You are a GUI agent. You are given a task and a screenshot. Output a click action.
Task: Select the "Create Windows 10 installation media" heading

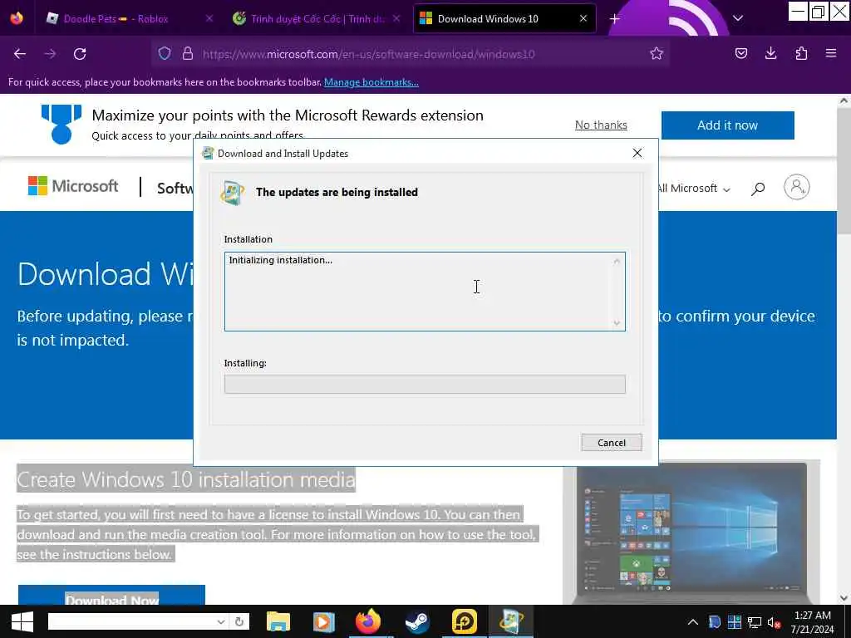pos(185,479)
